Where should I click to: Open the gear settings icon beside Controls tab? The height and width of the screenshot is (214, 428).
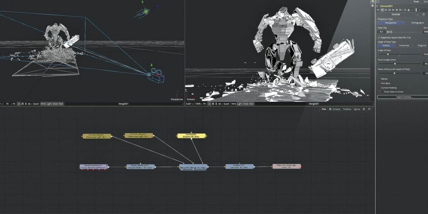point(423,14)
